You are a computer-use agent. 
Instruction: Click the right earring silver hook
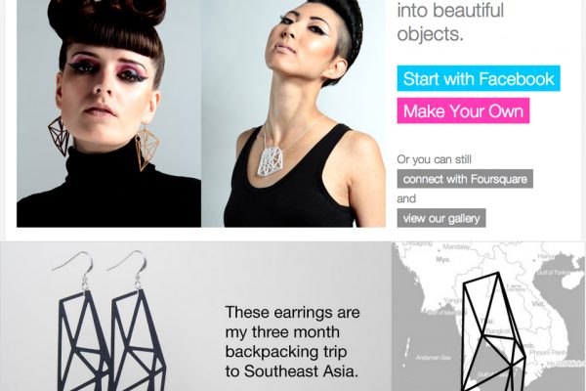point(128,267)
